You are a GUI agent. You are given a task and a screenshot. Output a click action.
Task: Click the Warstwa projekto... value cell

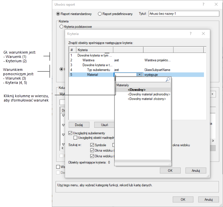[157, 60]
